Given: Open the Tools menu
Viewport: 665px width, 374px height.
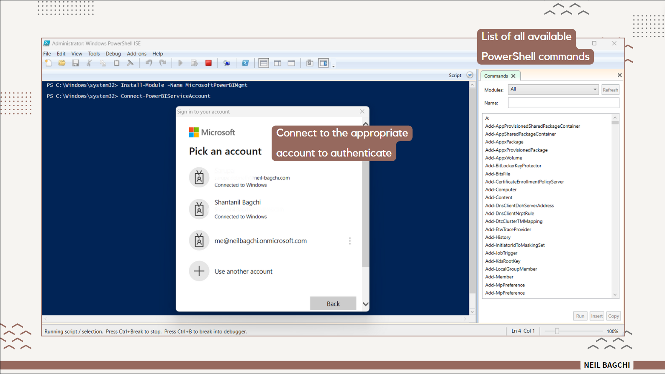Looking at the screenshot, I should coord(94,54).
